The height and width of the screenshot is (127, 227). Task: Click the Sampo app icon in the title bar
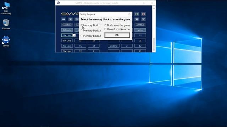(58, 3)
